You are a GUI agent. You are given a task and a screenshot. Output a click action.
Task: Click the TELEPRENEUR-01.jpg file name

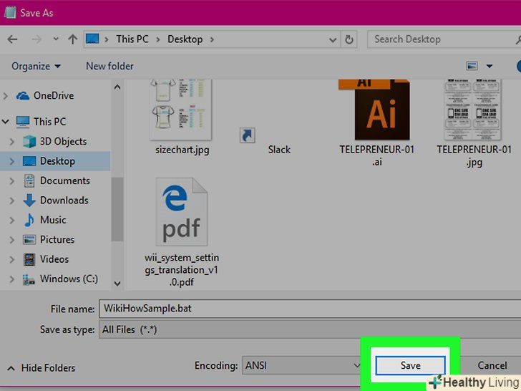[474, 156]
